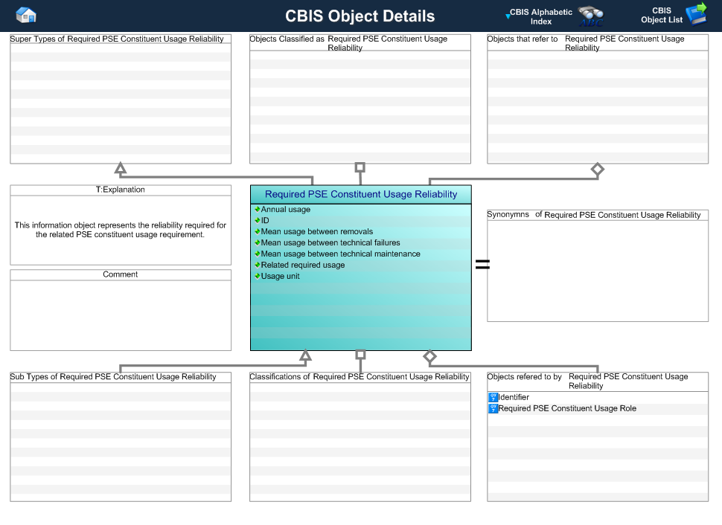This screenshot has width=722, height=525.
Task: Select the Usage unit attribute text
Action: tap(280, 276)
